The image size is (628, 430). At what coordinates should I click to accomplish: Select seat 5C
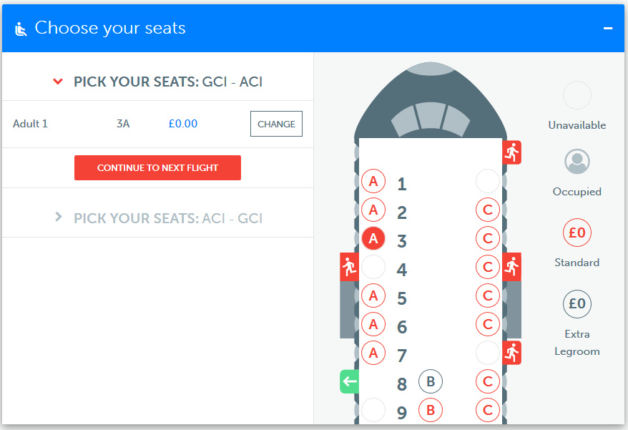[x=488, y=295]
